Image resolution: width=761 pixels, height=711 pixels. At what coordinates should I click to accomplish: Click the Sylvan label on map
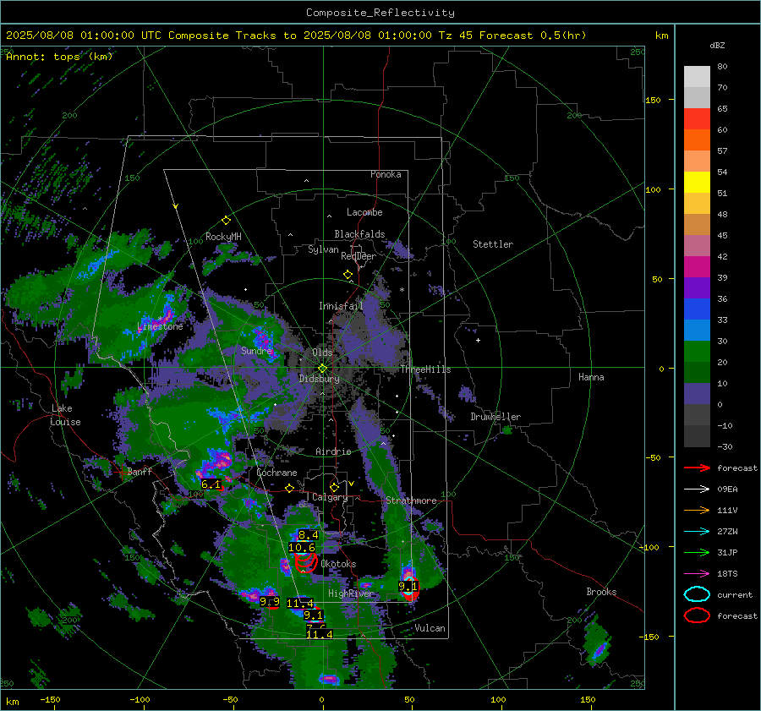(323, 249)
